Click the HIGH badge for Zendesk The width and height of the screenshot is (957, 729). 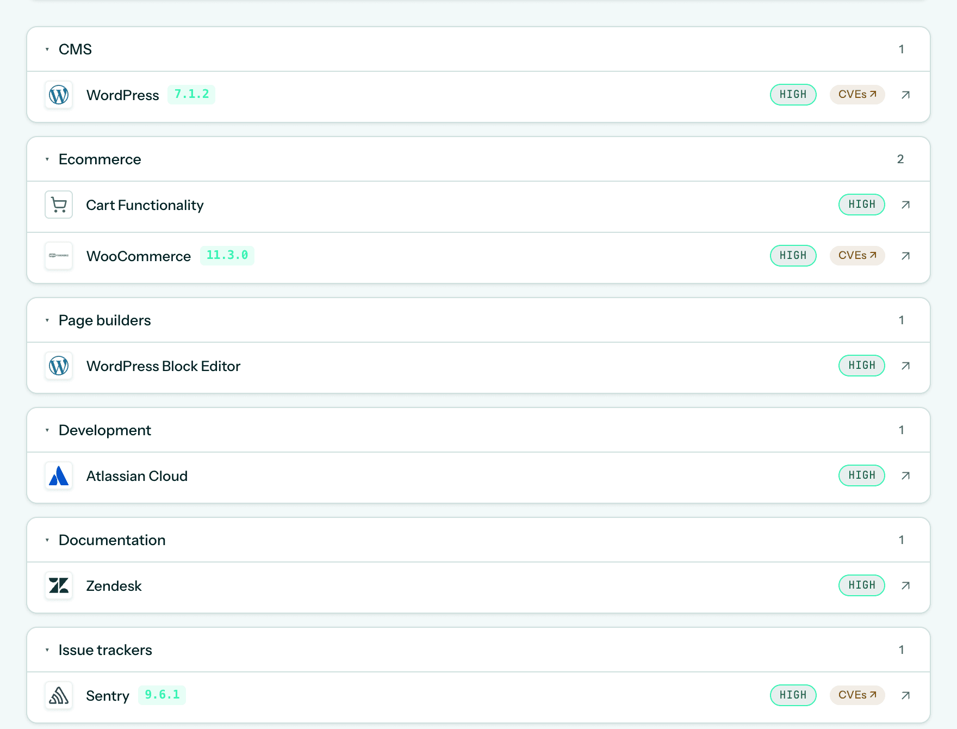coord(862,585)
